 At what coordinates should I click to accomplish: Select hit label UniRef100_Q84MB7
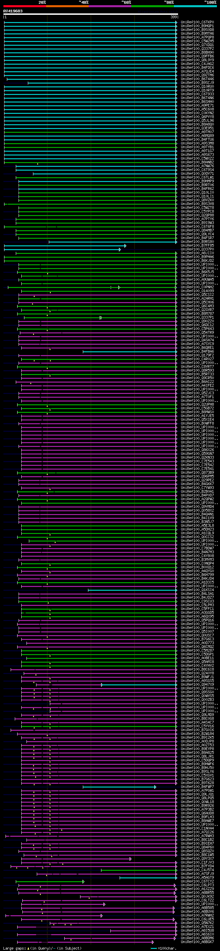pos(197,231)
